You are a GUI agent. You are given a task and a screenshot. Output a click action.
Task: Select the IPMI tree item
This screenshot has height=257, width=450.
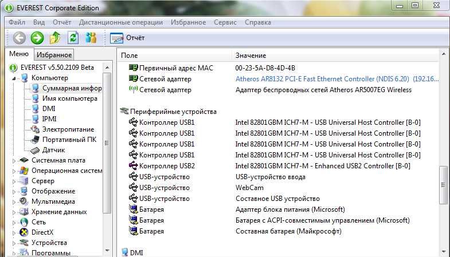(49, 119)
